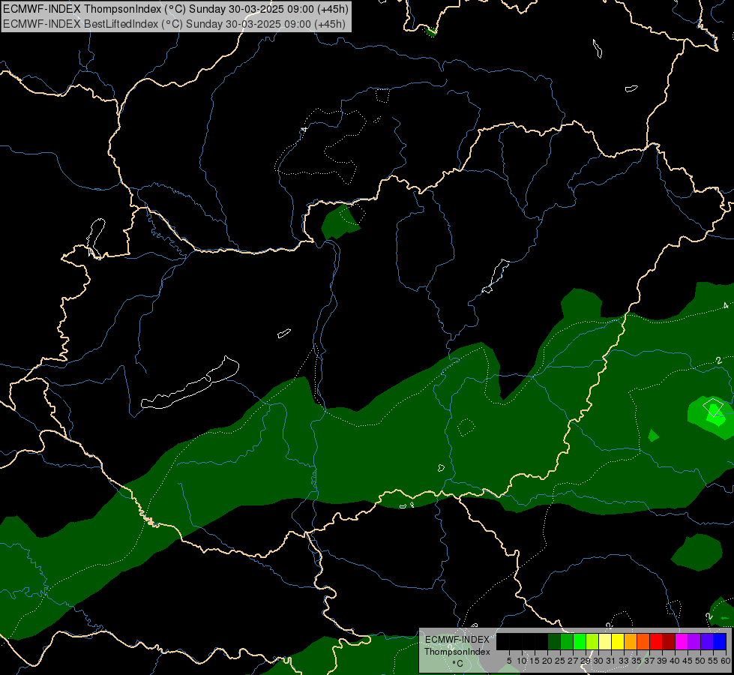Click the legend tick value 30
Screen dimensions: 734x675
[598, 661]
